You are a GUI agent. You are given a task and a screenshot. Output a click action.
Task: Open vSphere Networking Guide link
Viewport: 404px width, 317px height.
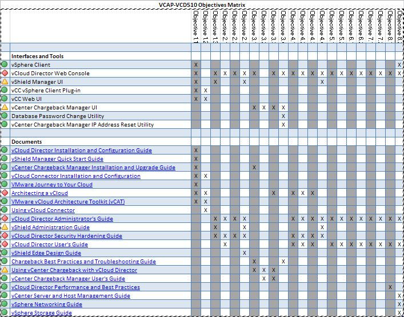(x=47, y=304)
